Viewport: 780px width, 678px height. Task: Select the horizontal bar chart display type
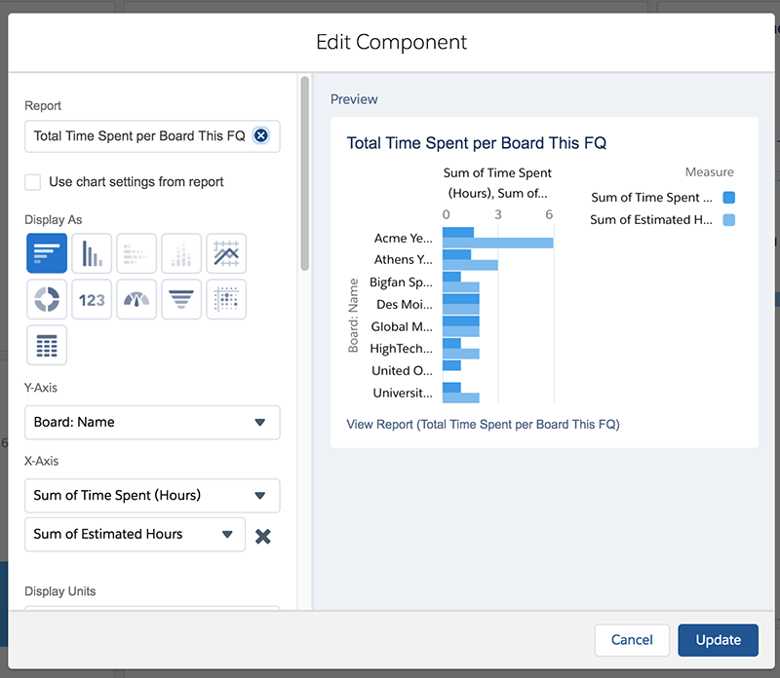point(46,253)
